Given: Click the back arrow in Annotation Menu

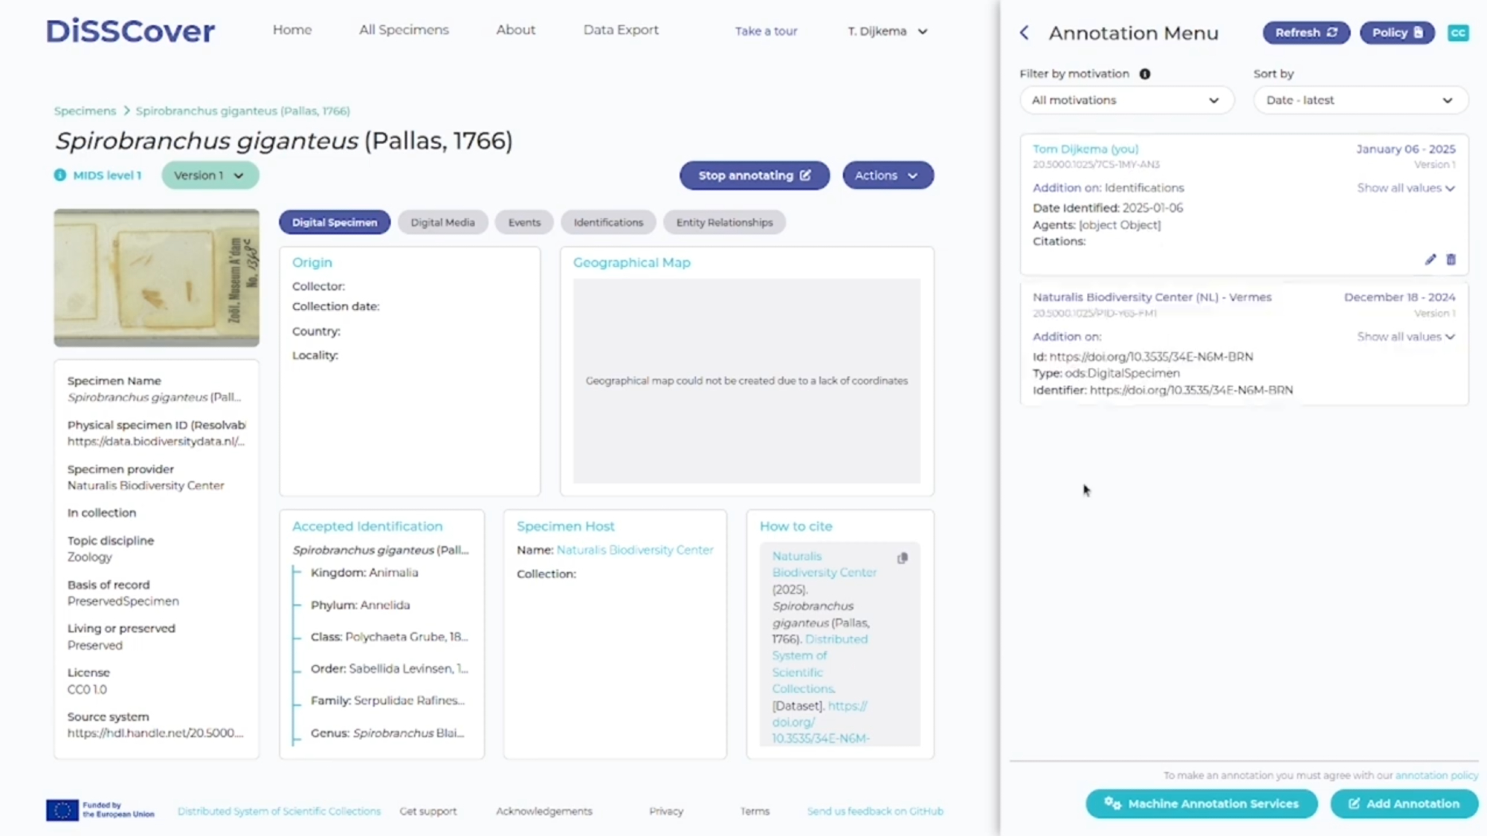Looking at the screenshot, I should pyautogui.click(x=1025, y=33).
